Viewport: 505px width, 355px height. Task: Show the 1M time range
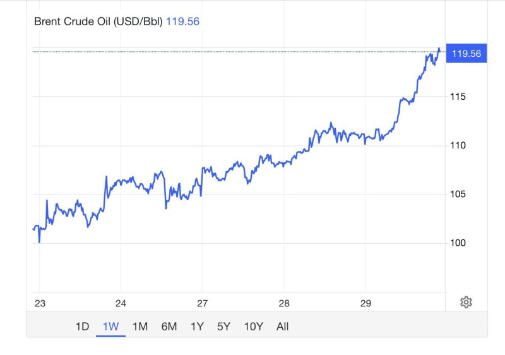coord(140,327)
